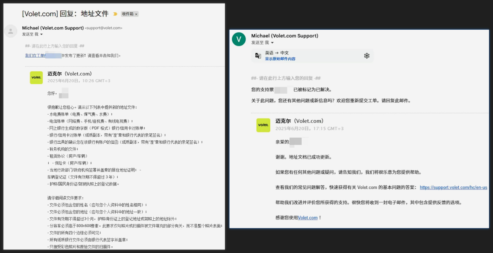Click the 英语 → 中文 language label

(277, 53)
